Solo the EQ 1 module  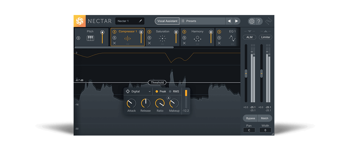point(219,38)
